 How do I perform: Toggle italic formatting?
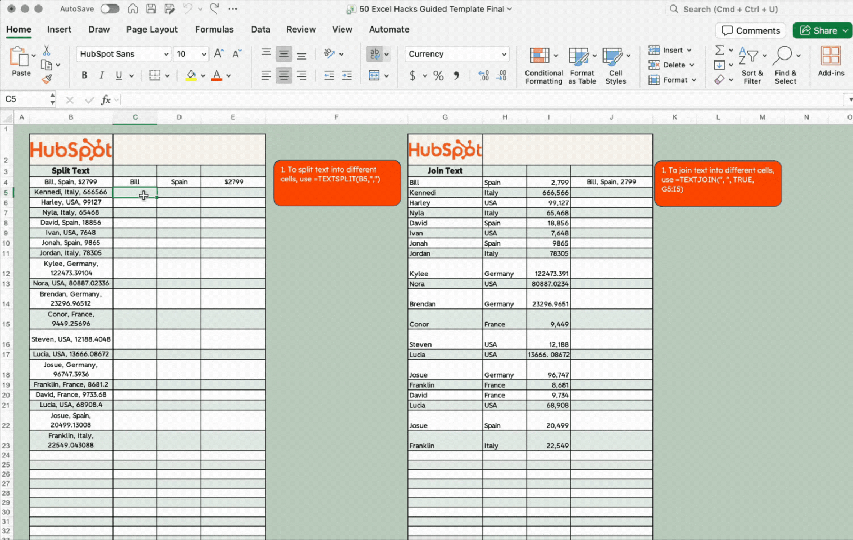[102, 76]
